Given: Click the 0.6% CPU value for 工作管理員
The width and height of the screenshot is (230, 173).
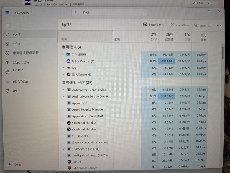Looking at the screenshot, I should click(153, 55).
